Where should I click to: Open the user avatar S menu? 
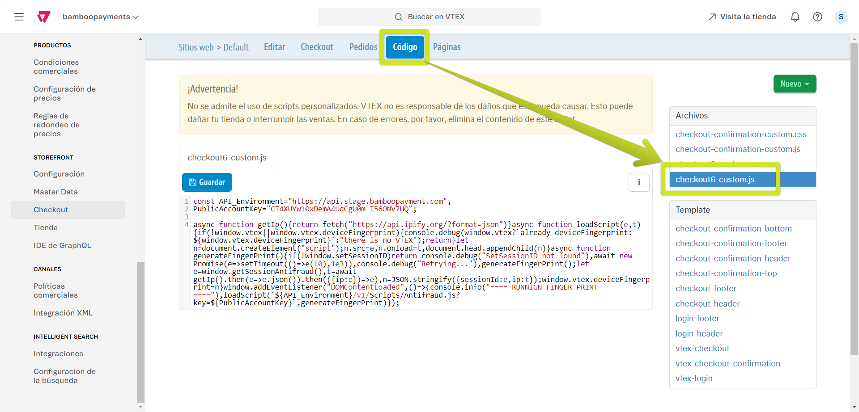(x=841, y=17)
